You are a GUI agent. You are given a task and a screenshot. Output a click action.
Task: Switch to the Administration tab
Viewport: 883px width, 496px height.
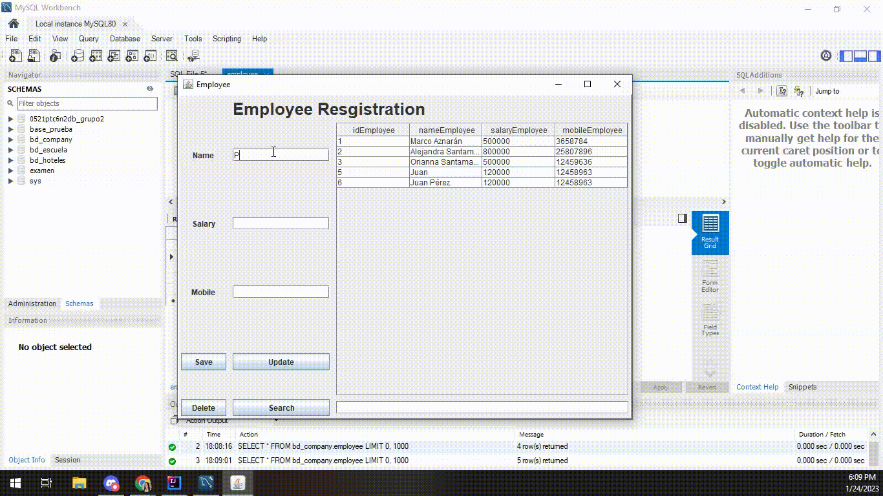click(x=32, y=304)
